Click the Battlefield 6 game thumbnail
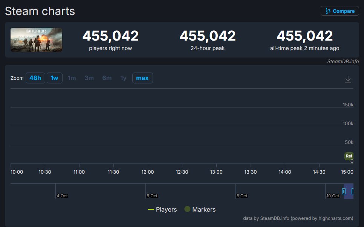Image resolution: width=364 pixels, height=227 pixels. point(36,39)
